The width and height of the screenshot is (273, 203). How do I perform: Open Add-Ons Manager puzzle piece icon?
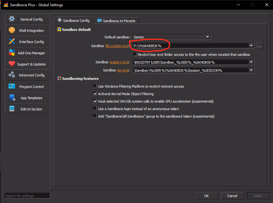pos(12,53)
